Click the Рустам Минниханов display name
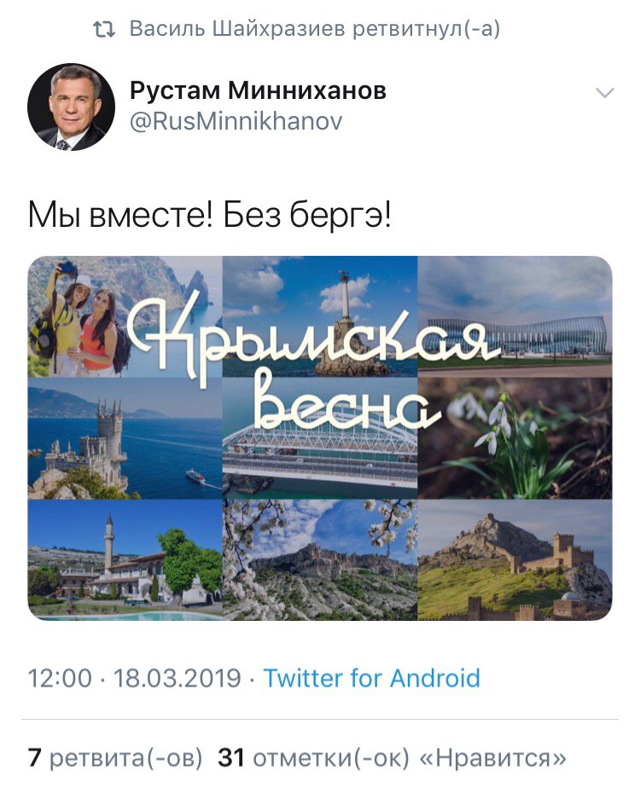The image size is (640, 794). 258,90
